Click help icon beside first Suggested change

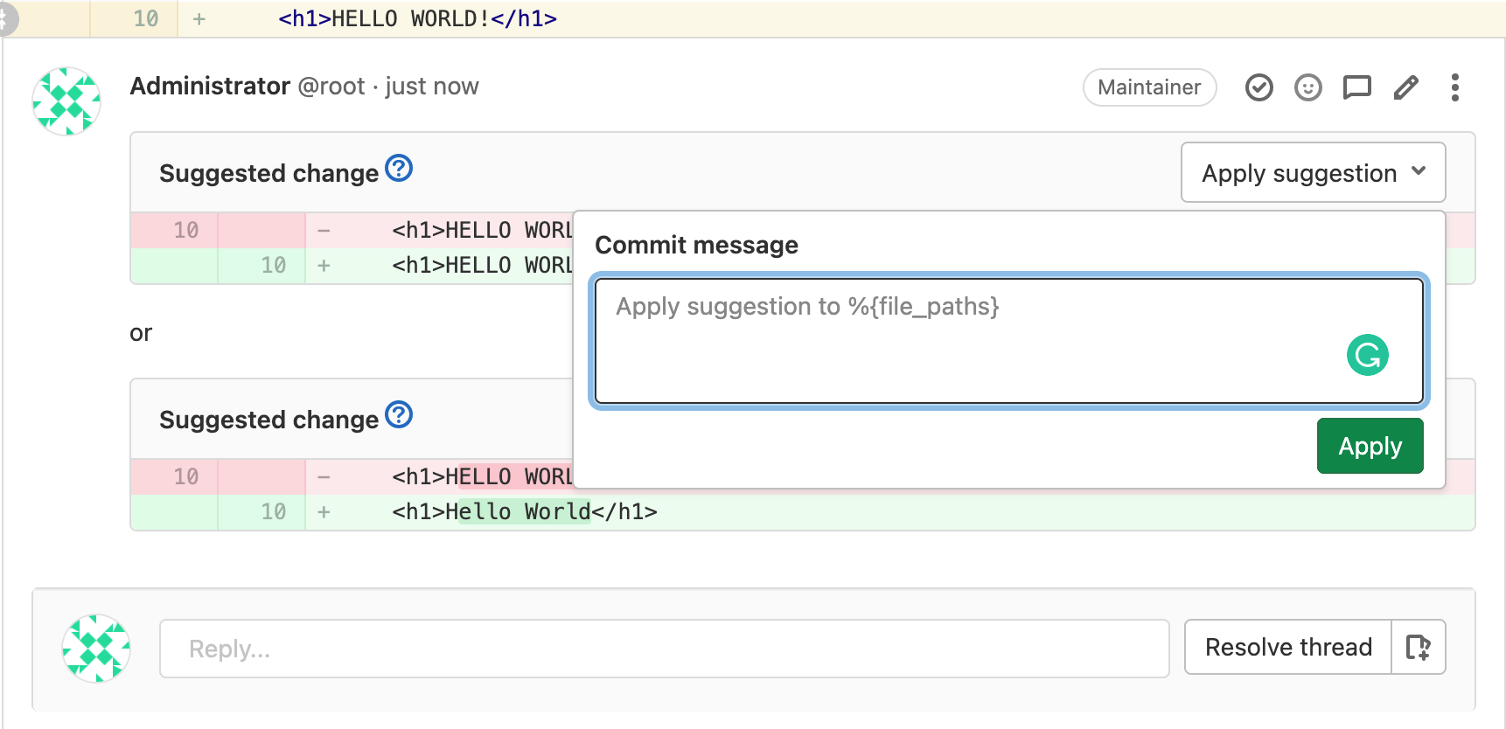[399, 168]
